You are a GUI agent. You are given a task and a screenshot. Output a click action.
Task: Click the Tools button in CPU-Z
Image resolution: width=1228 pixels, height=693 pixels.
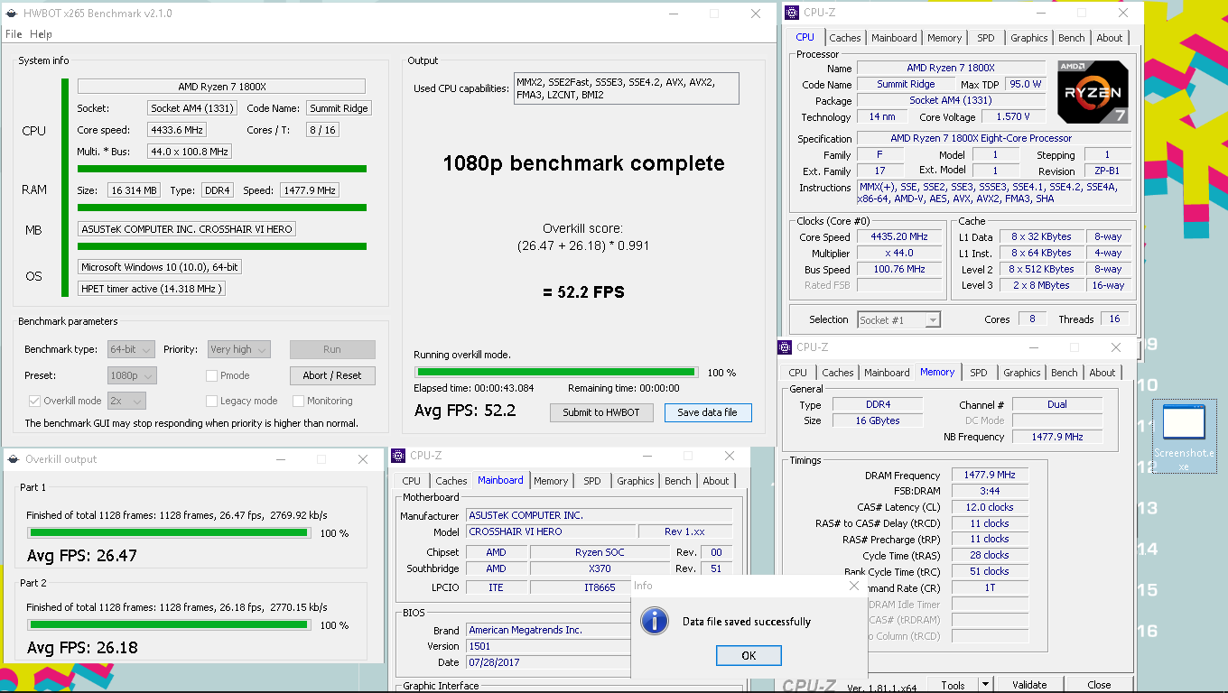point(953,685)
